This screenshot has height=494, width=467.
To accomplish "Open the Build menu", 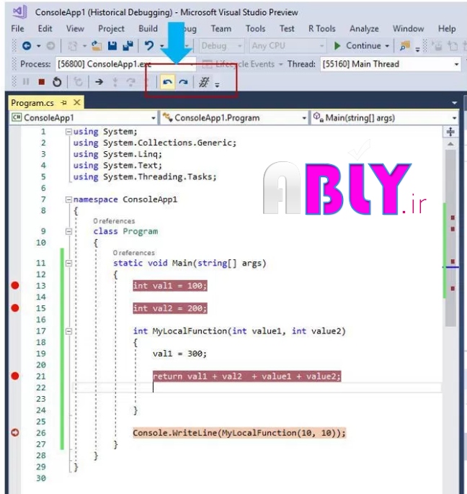I will click(148, 29).
